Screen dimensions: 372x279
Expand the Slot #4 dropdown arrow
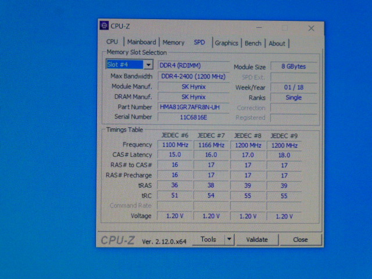click(x=148, y=65)
